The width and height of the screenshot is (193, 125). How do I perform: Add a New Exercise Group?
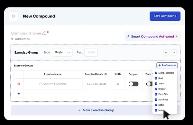pos(96,110)
